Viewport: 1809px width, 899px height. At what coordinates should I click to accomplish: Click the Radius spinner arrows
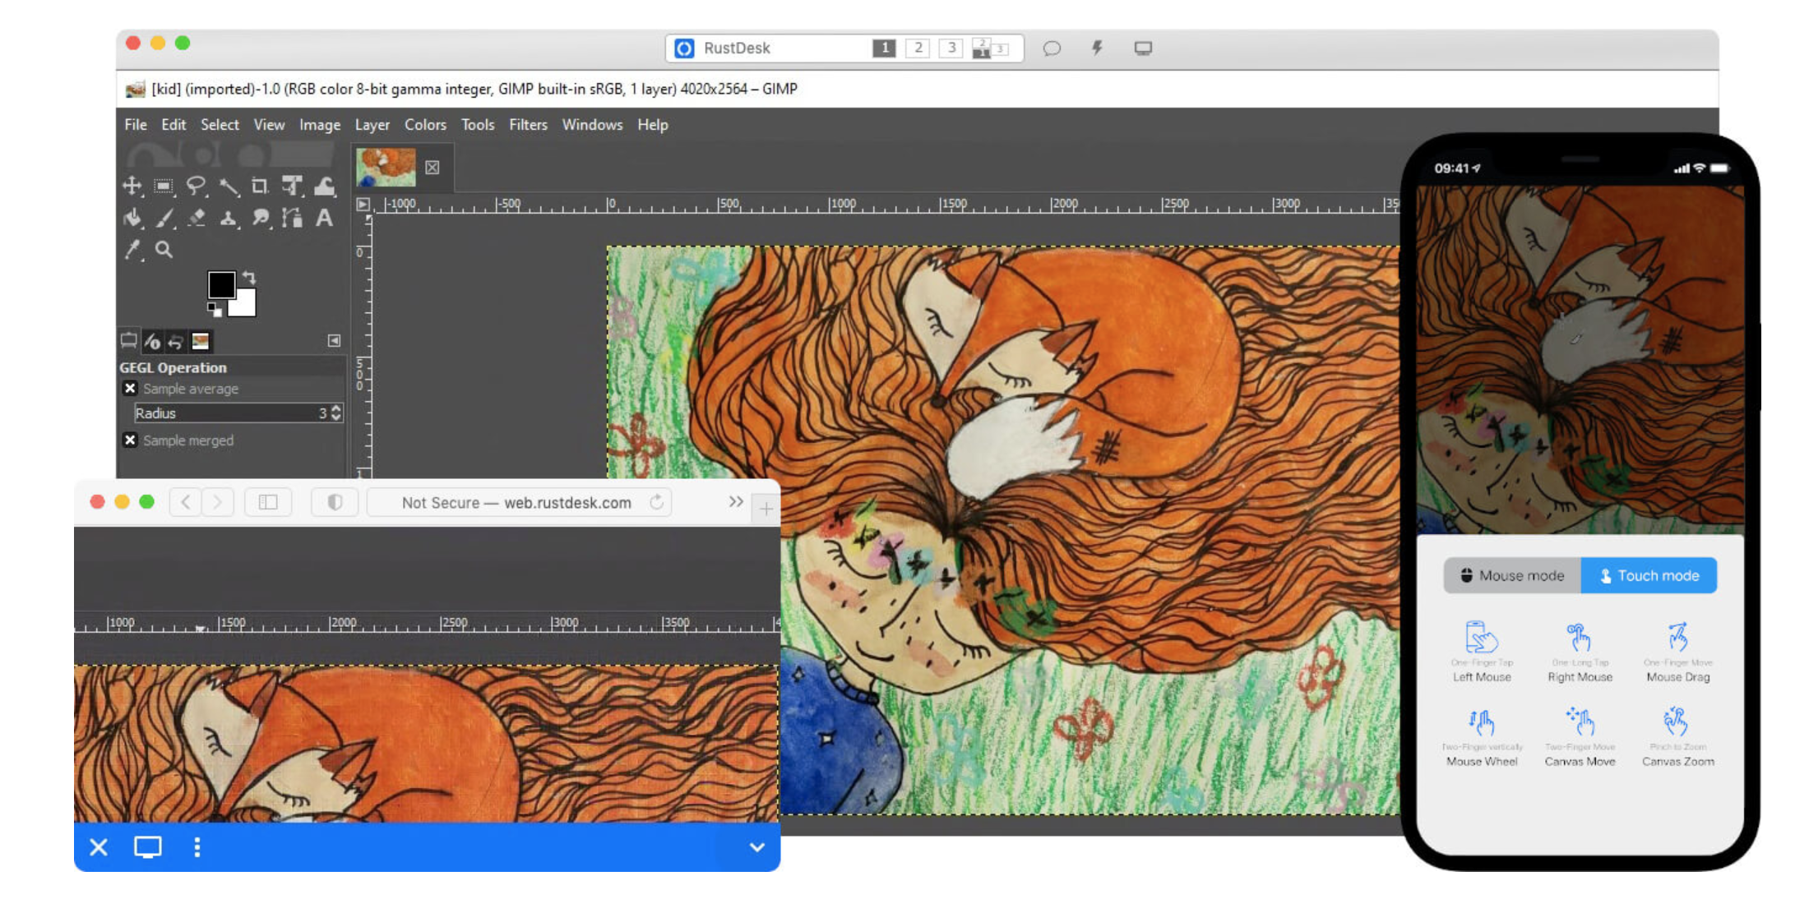tap(335, 413)
